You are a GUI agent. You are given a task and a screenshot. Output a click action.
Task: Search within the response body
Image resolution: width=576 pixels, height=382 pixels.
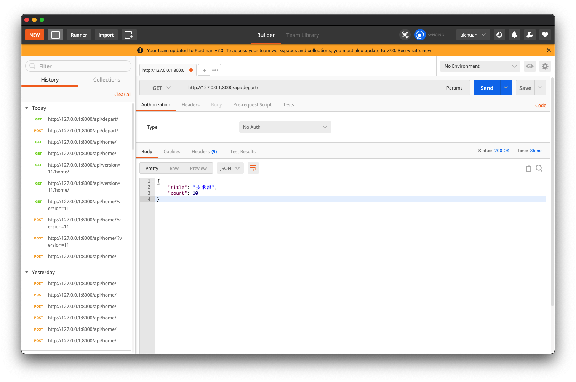tap(539, 168)
